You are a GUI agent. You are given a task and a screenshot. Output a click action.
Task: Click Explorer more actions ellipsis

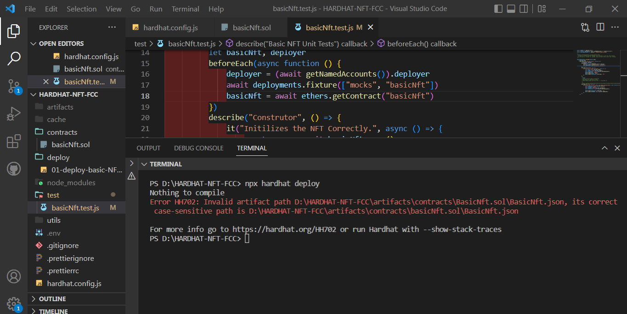112,28
